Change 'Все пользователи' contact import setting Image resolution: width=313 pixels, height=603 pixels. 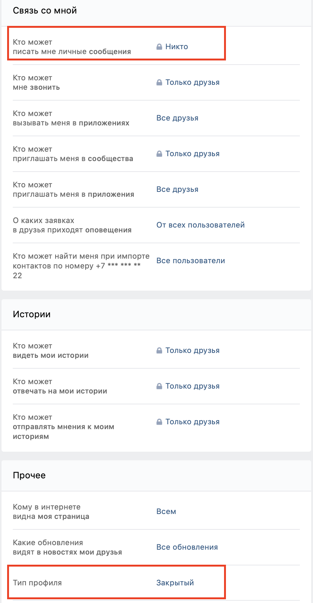(191, 261)
